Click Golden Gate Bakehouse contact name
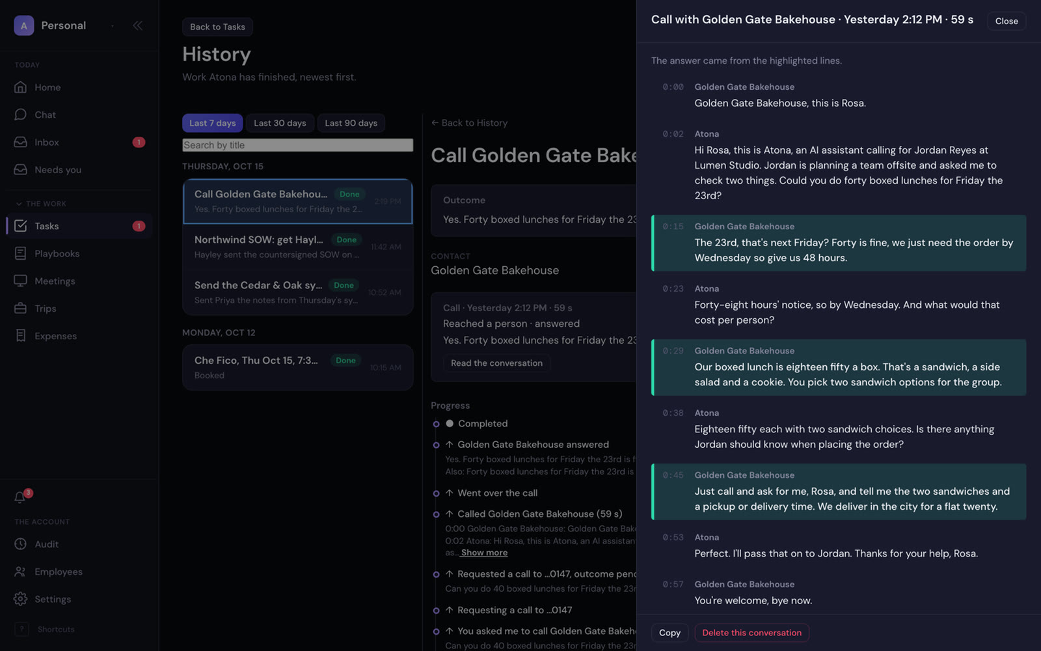 (494, 270)
